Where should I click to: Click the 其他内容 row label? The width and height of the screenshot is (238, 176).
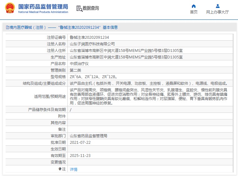pos(58,123)
